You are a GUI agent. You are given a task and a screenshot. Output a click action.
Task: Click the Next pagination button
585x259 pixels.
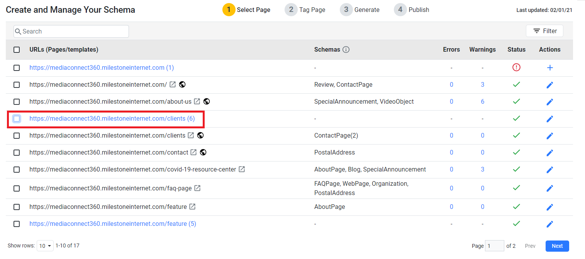(x=557, y=246)
